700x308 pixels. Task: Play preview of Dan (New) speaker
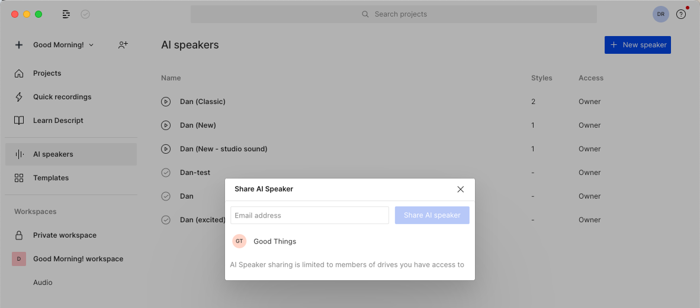pyautogui.click(x=166, y=125)
